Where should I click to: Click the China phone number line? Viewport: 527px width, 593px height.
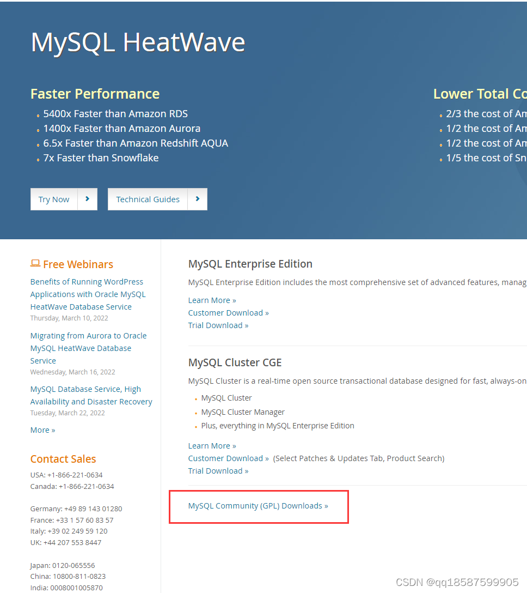pyautogui.click(x=68, y=577)
